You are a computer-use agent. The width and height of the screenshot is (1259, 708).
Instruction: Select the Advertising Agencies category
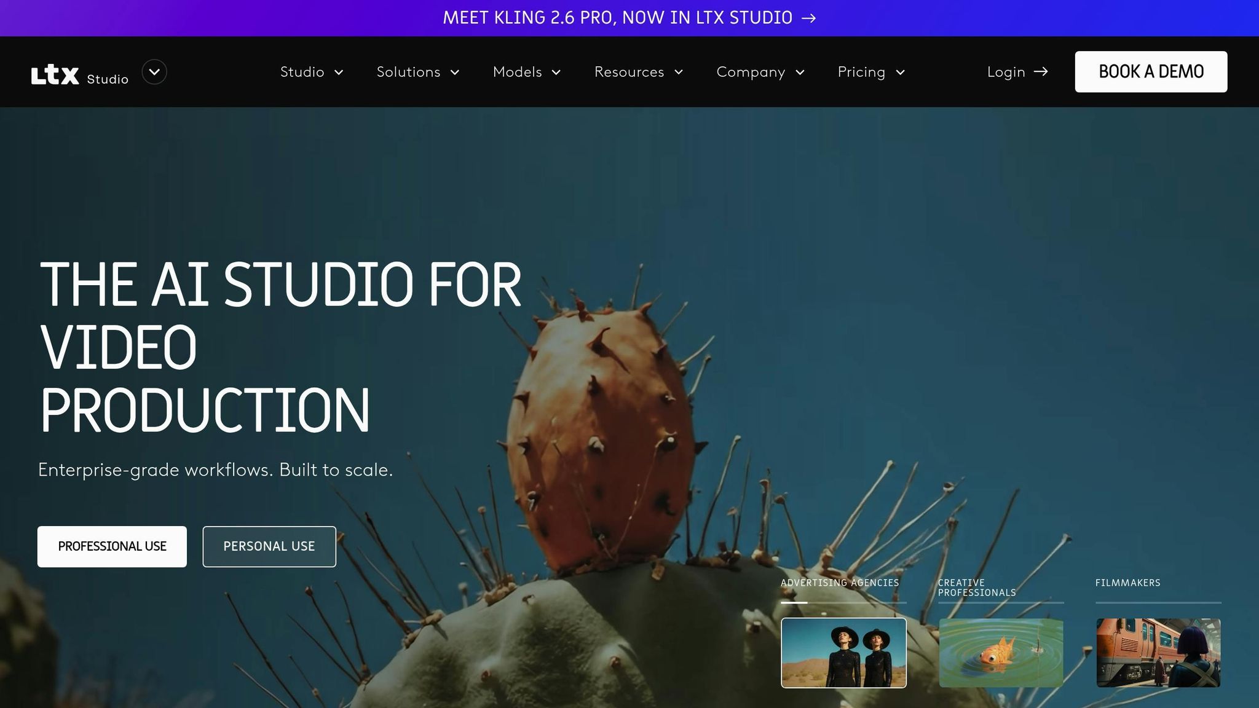(840, 582)
